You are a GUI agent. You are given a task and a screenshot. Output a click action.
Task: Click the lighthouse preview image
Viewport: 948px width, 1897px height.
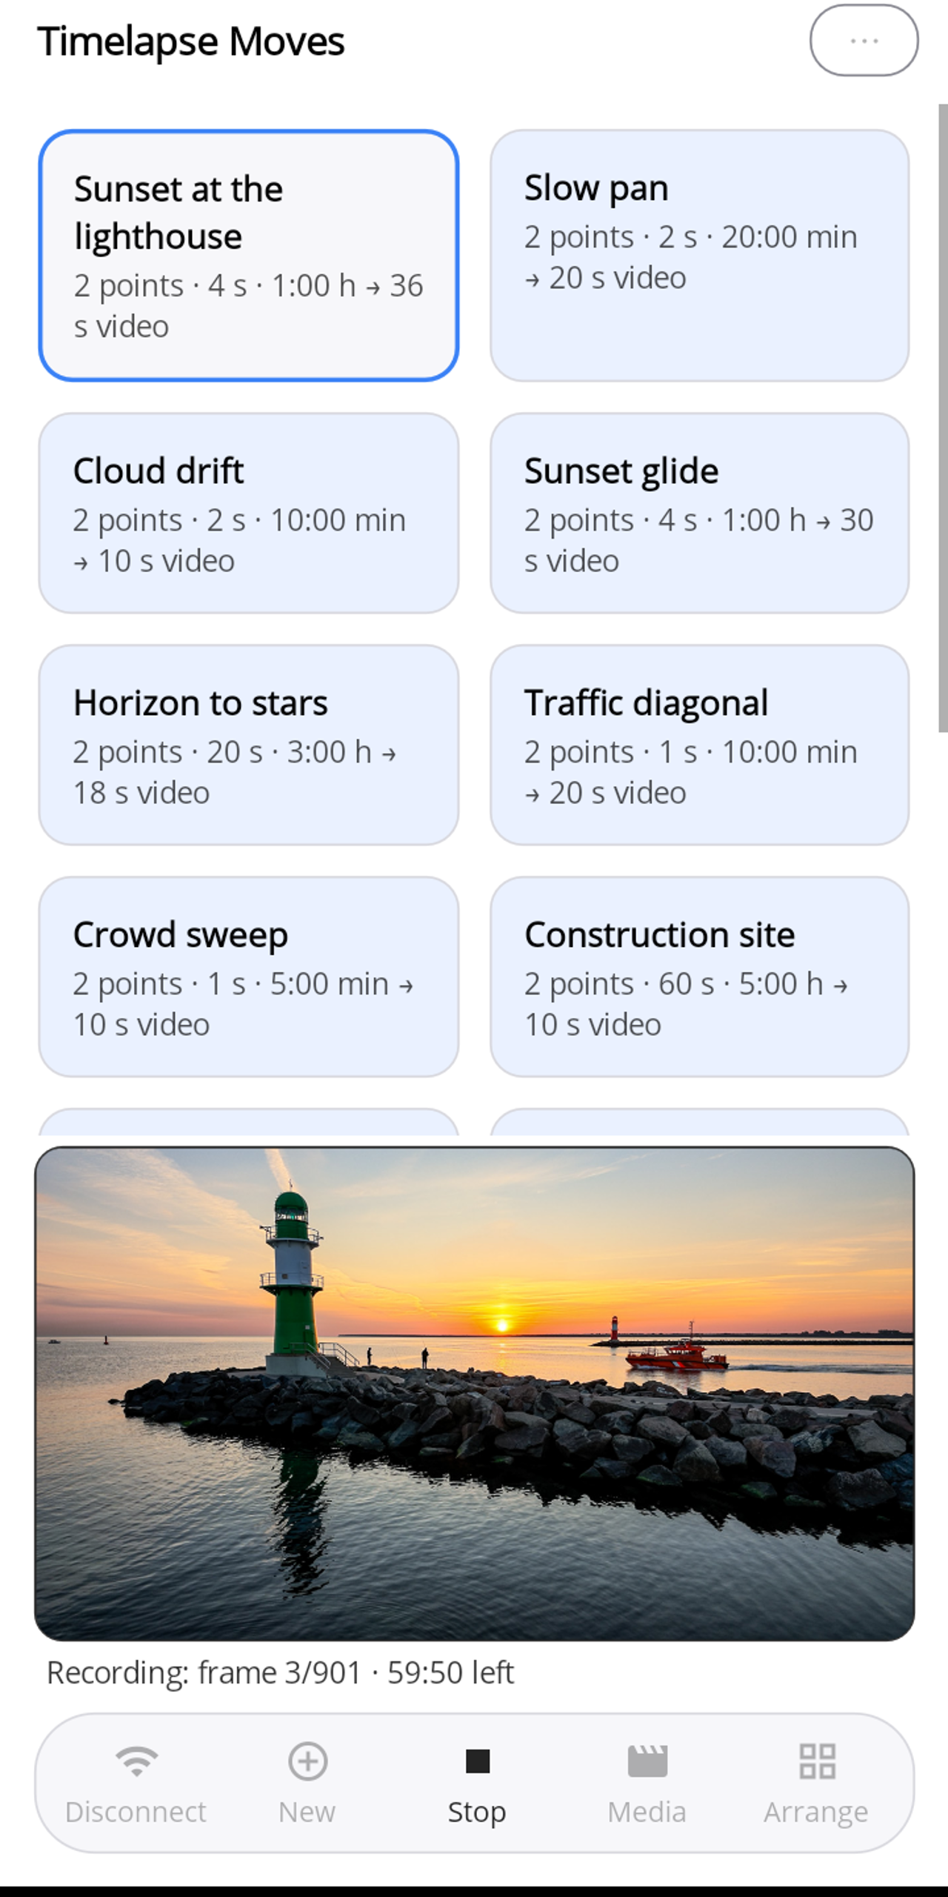(475, 1394)
